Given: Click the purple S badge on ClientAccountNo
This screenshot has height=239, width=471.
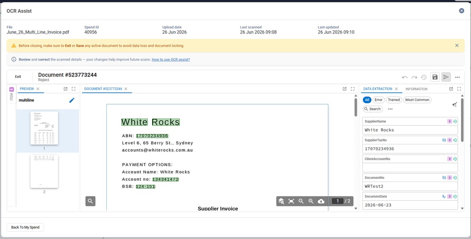Looking at the screenshot, I should 450,159.
